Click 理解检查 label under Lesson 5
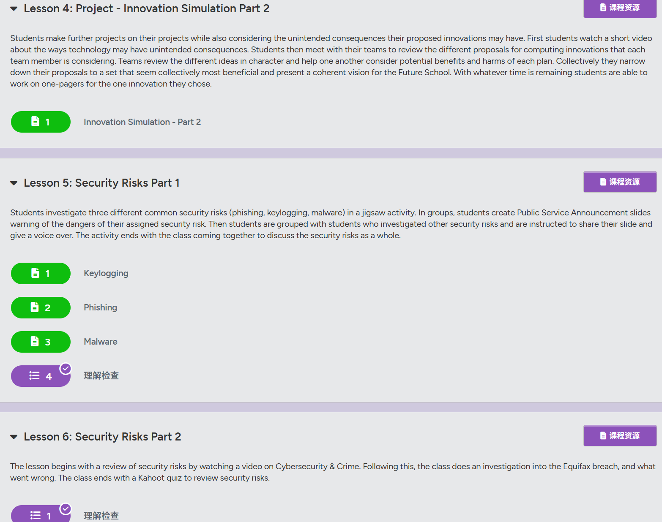The width and height of the screenshot is (662, 522). (101, 376)
